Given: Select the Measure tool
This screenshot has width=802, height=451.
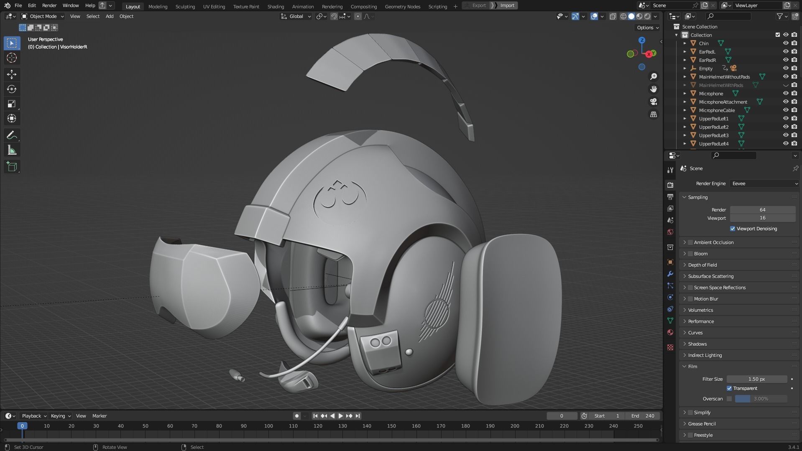Looking at the screenshot, I should [12, 150].
